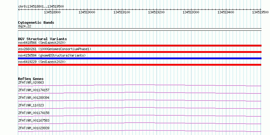The width and height of the screenshot is (270, 135).
Task: Open transcript label ZFAT|NM_001289394
Action: (x=34, y=98)
